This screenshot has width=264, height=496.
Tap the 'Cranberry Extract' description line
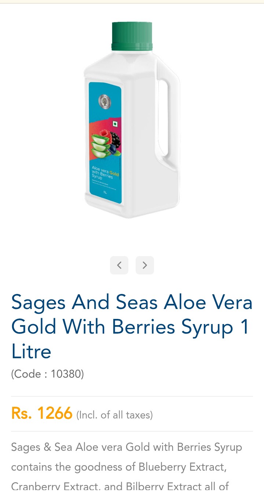point(120,487)
